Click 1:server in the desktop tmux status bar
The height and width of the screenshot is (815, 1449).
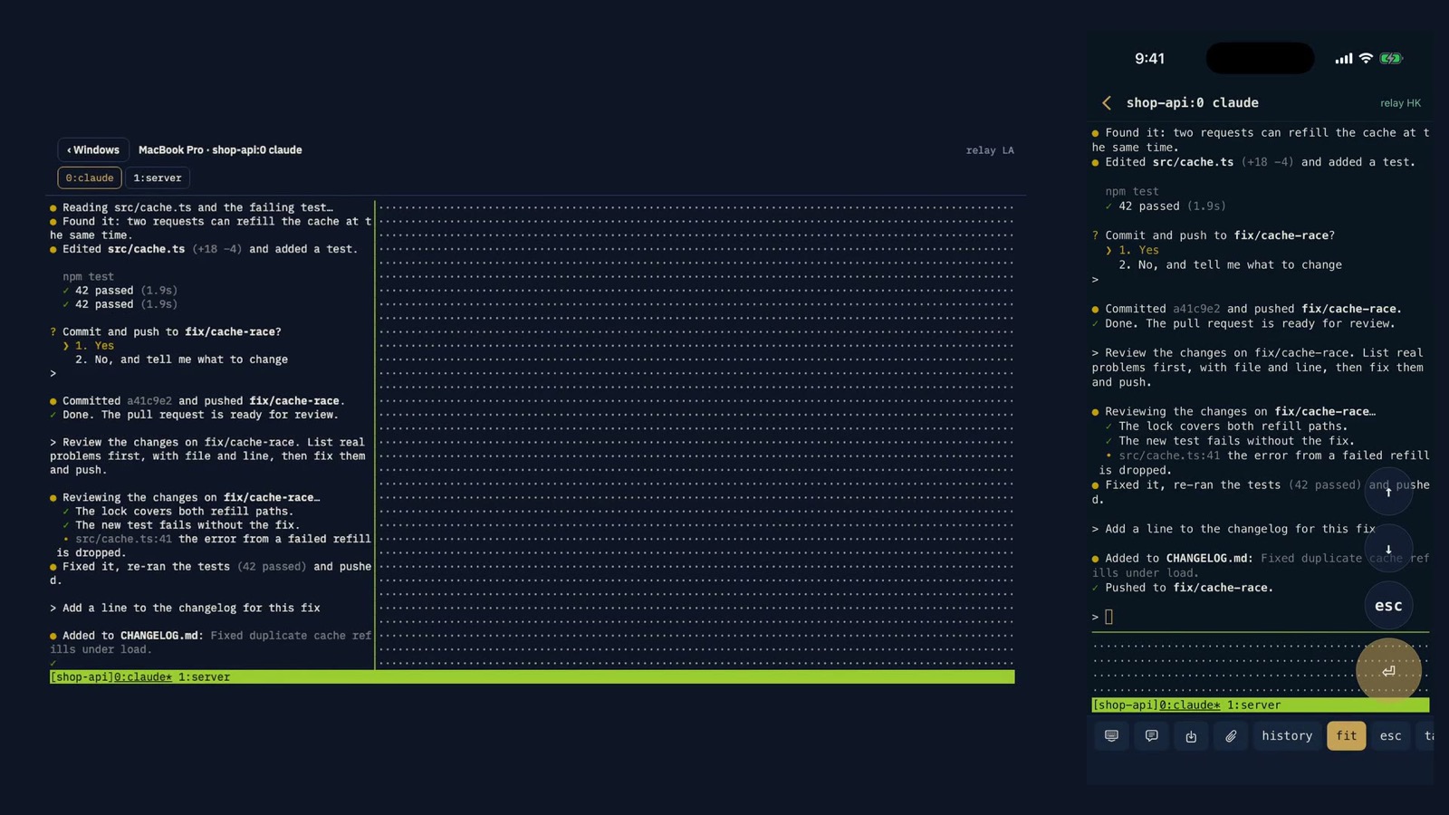click(x=204, y=677)
